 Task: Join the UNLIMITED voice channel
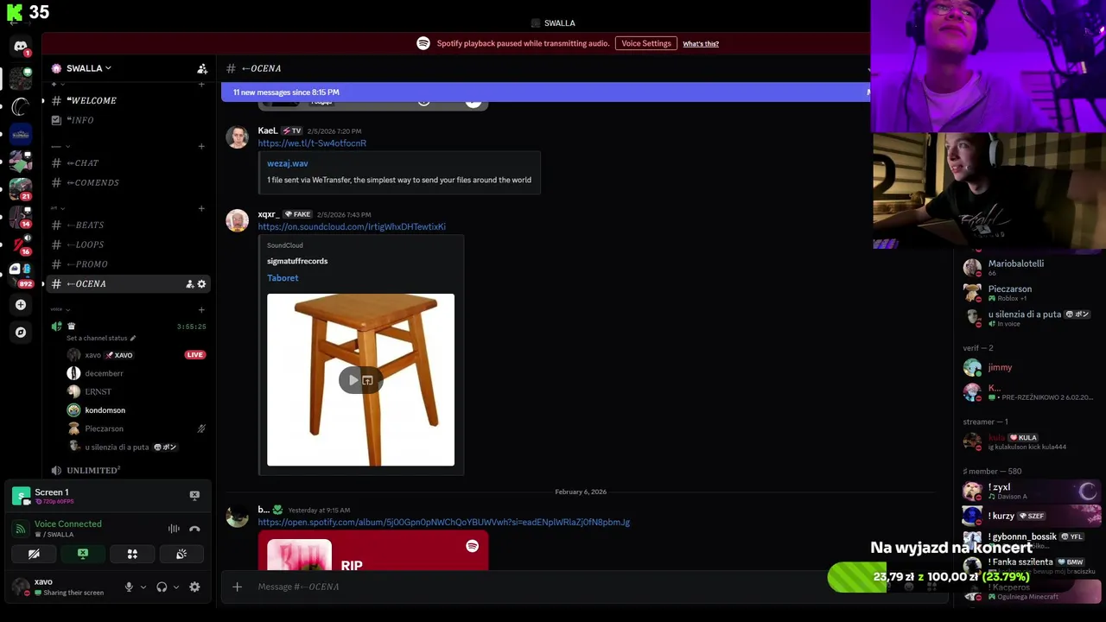[x=128, y=471]
